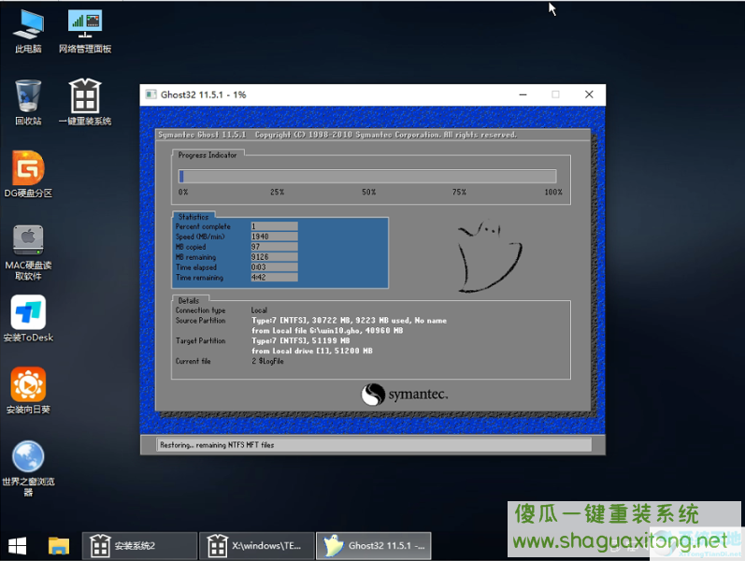Open the Windows Start menu

point(18,546)
